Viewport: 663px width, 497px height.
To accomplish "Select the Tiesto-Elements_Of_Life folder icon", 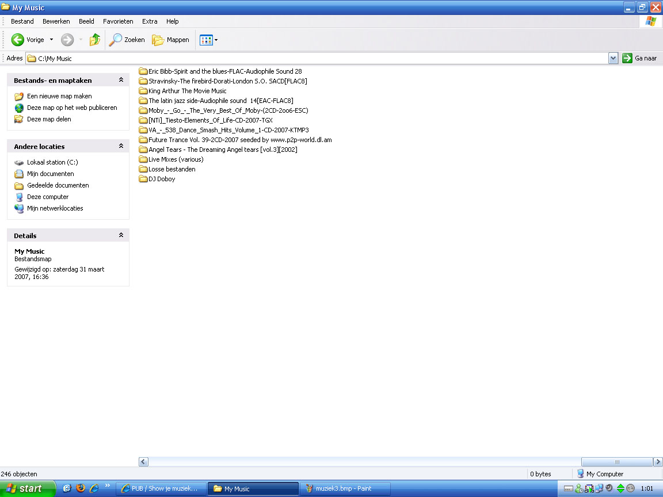I will point(143,120).
